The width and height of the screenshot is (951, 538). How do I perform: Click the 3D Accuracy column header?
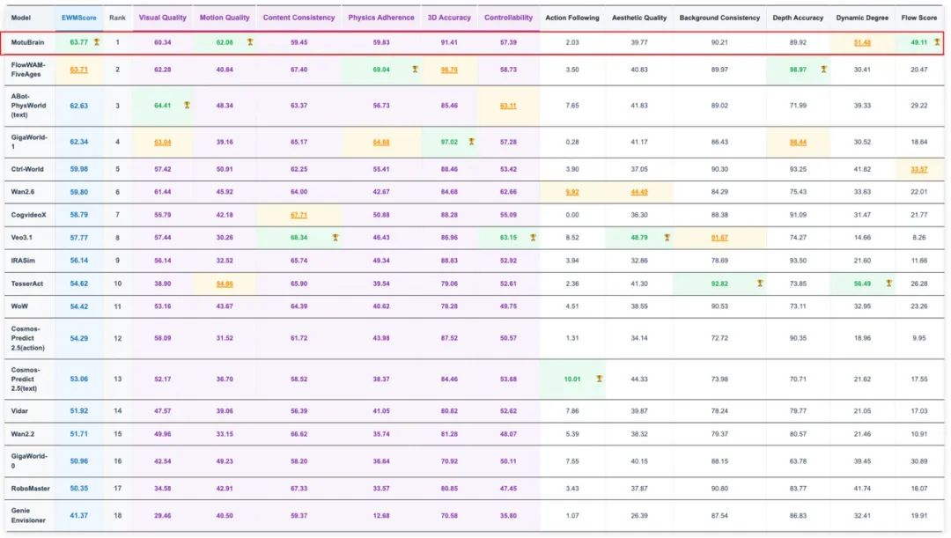449,18
